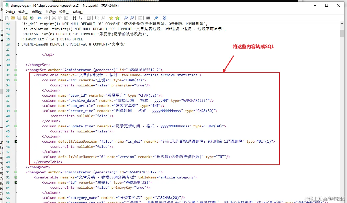Click the blue circled X exit icon
347x203 pixels.
(x=164, y=18)
